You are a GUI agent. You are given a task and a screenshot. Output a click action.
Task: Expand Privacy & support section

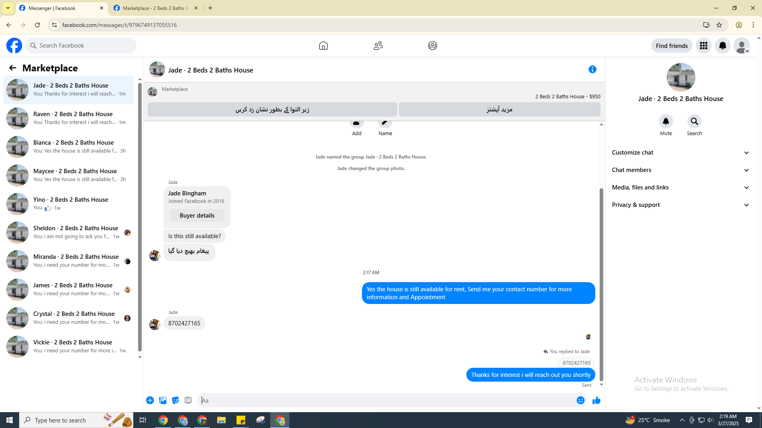(x=680, y=205)
